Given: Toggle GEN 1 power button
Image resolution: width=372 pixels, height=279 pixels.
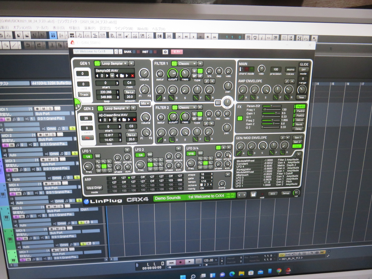Looking at the screenshot, I should pyautogui.click(x=97, y=63).
